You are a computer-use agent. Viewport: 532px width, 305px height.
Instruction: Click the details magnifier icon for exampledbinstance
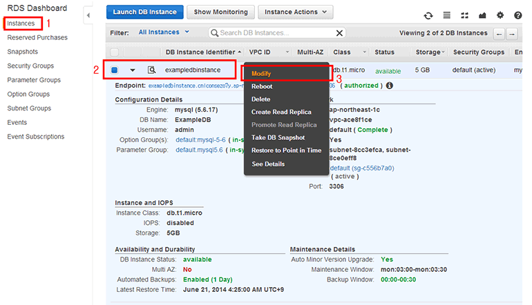click(151, 70)
